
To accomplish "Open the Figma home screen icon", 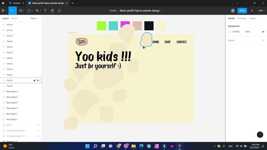I will point(3,3).
